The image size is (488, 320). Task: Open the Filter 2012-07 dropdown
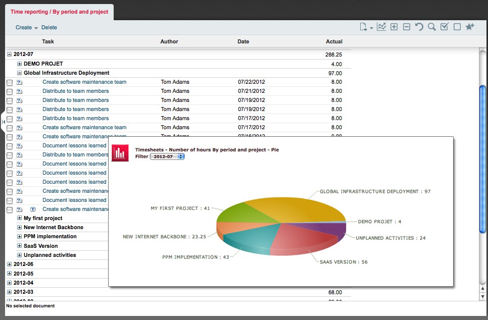click(x=167, y=157)
